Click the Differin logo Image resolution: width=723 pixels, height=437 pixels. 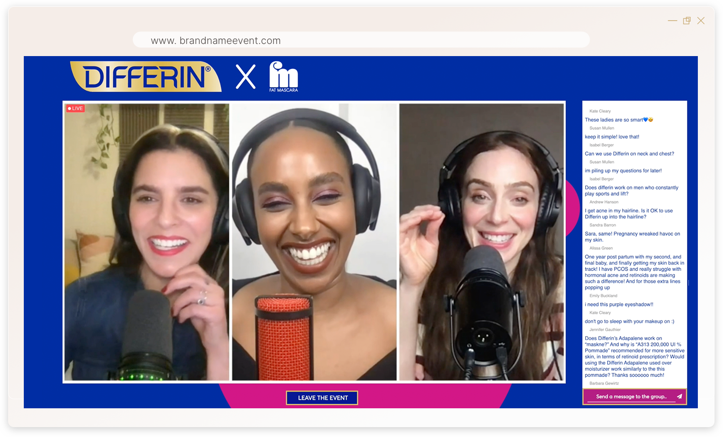(x=146, y=77)
